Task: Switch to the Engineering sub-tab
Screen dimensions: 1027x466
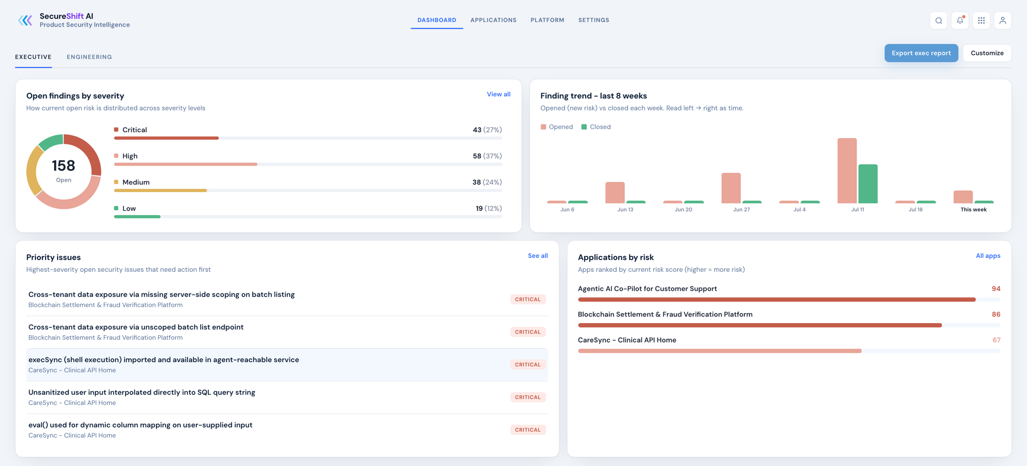Action: point(89,57)
